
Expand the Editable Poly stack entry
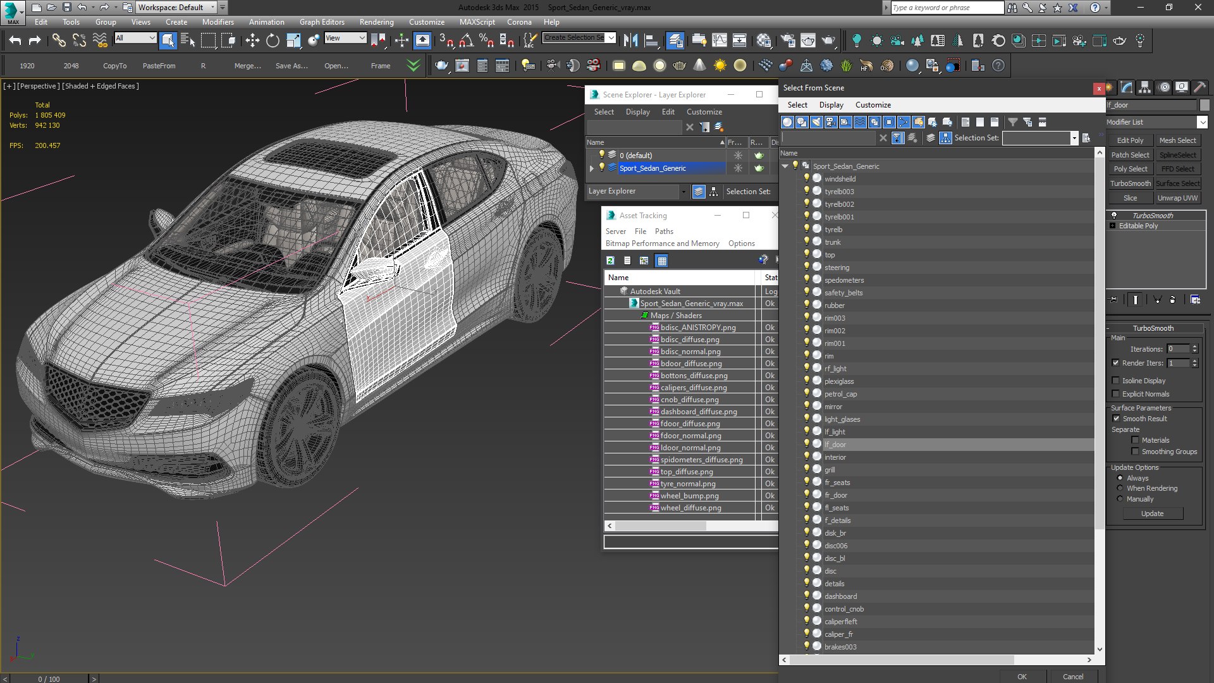1113,226
